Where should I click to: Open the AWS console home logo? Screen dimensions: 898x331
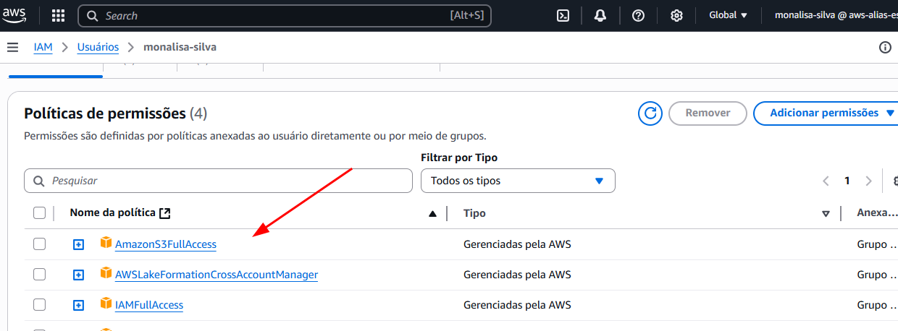pos(15,15)
